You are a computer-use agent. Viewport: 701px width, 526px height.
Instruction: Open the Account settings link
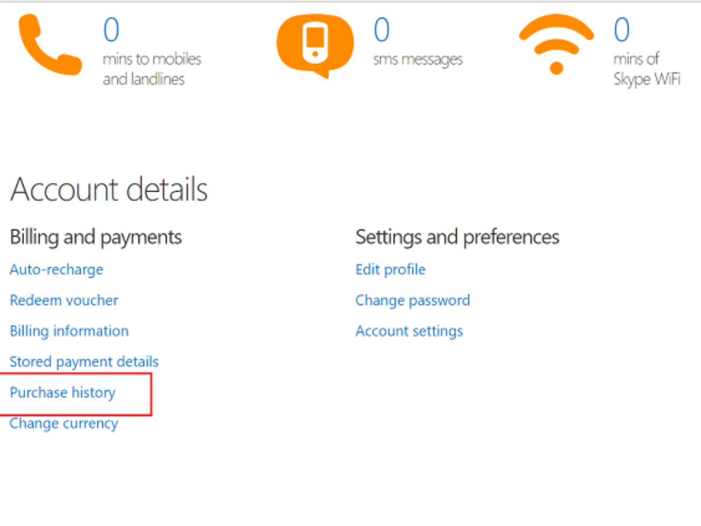pos(409,331)
